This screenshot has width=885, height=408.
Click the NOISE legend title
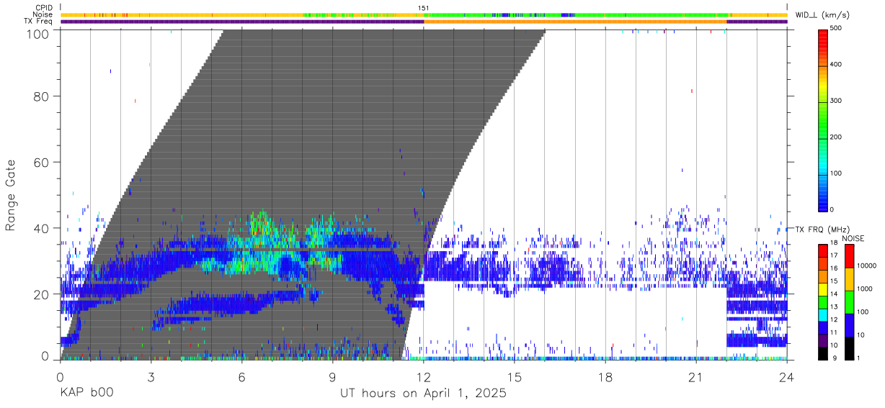[853, 238]
